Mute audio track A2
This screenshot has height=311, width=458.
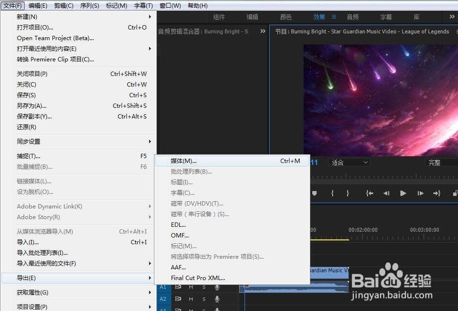pyautogui.click(x=191, y=299)
